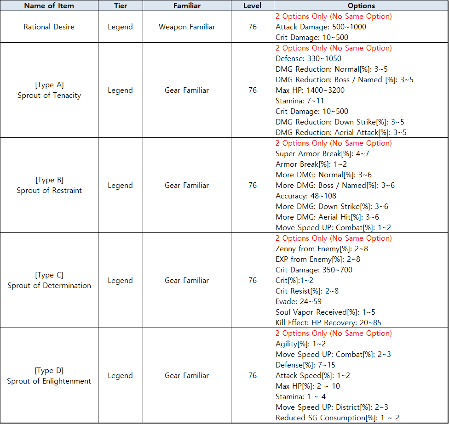Viewport: 449px width, 424px height.
Task: Click 'DMG Reduction: Down Strike[%]: 3~5'
Action: point(340,122)
